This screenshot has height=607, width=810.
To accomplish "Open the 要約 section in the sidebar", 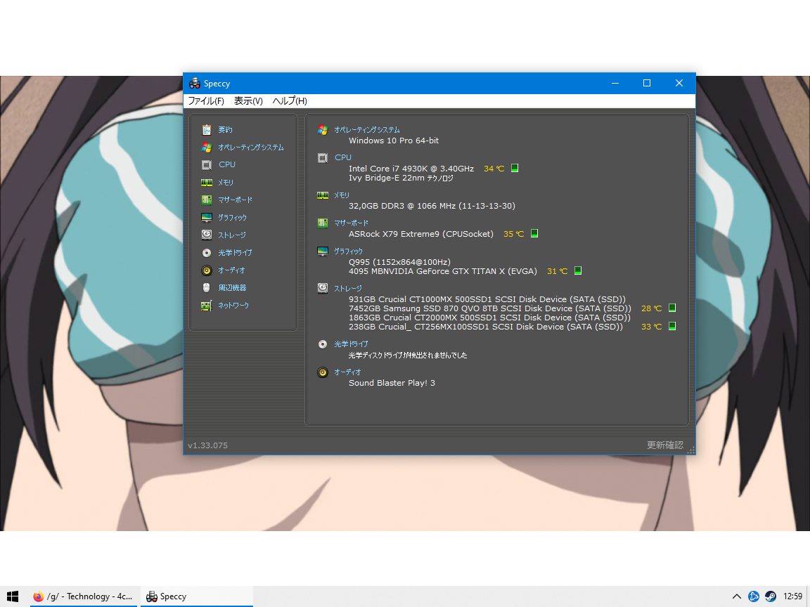I will [x=225, y=129].
